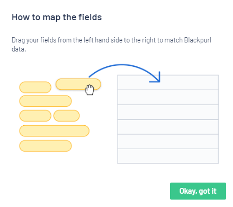Click the right pill in the two-pill middle row
This screenshot has width=233, height=207.
click(67, 116)
